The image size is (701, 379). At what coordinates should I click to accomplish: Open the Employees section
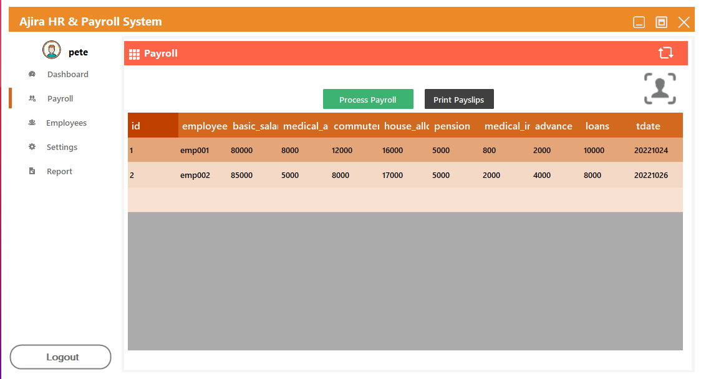(67, 122)
